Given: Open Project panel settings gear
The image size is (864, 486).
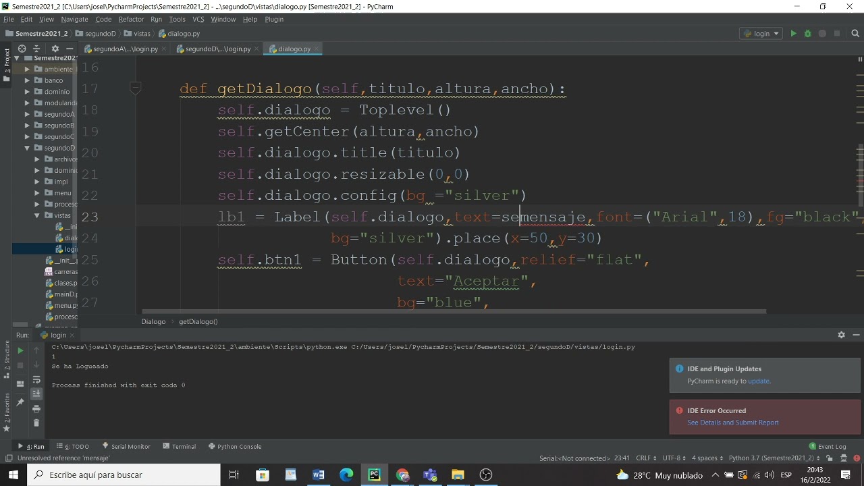Looking at the screenshot, I should pos(55,49).
